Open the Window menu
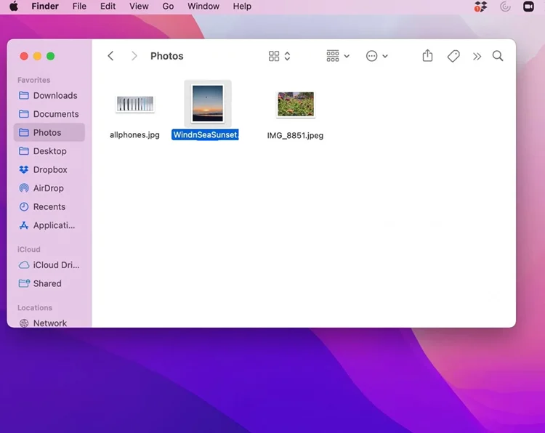The height and width of the screenshot is (433, 545). point(203,7)
